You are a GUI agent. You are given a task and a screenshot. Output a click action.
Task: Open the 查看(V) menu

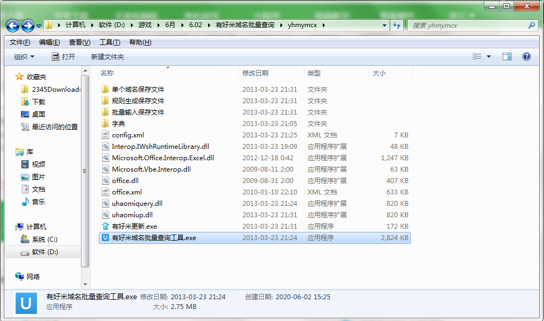pyautogui.click(x=79, y=42)
